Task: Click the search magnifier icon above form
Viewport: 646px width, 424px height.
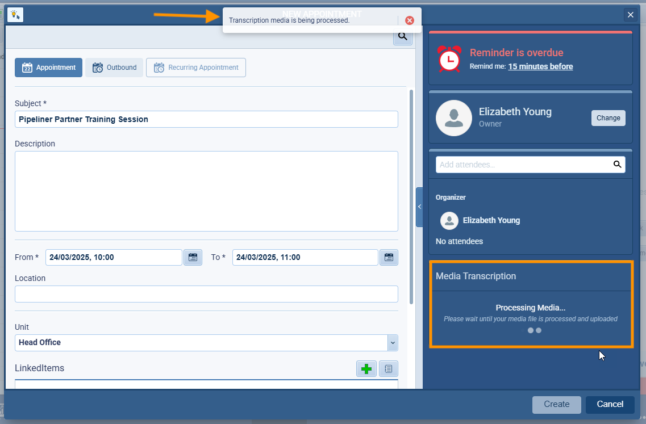Action: (x=403, y=37)
